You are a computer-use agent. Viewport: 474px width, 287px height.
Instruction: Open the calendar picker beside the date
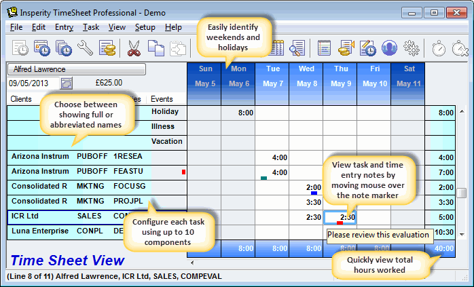coord(66,83)
